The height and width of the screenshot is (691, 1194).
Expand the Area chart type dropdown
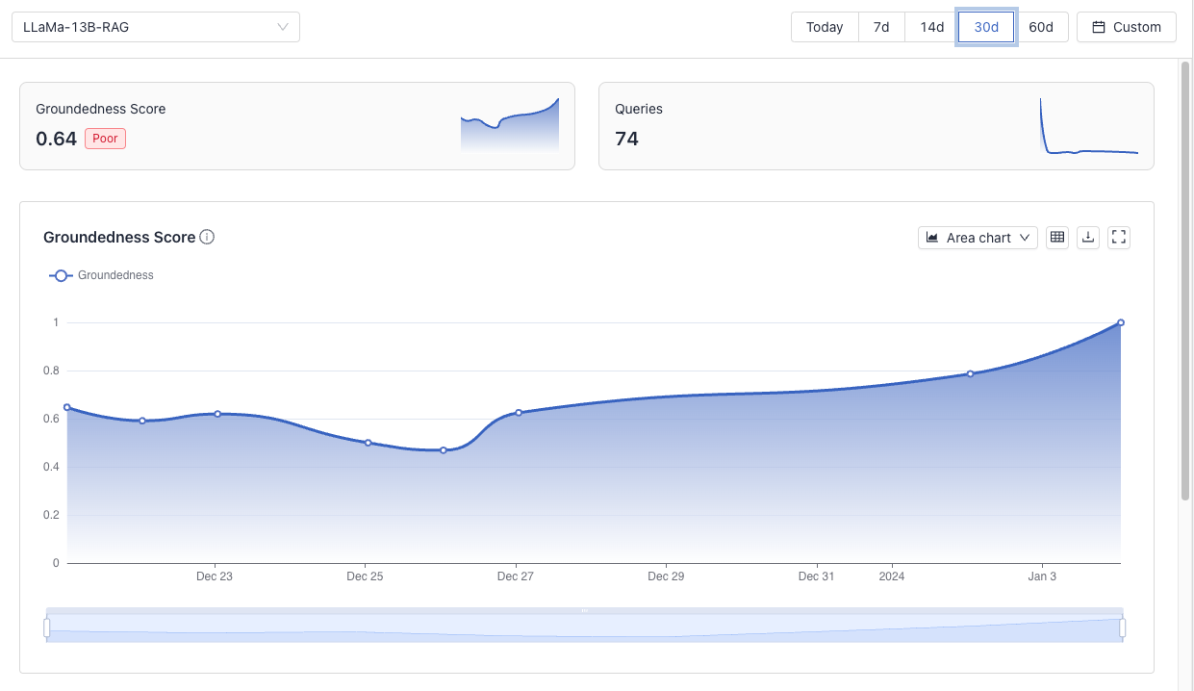pyautogui.click(x=978, y=238)
